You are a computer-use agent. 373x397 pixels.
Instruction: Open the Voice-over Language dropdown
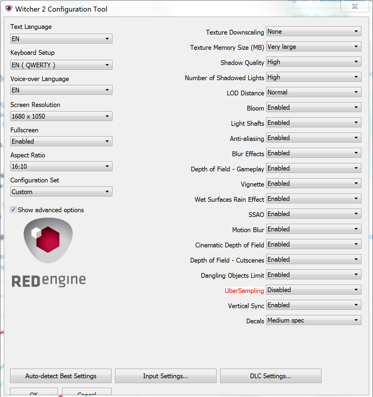point(61,90)
